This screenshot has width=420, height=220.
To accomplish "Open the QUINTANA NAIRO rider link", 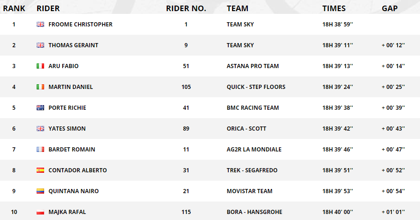I will click(73, 191).
